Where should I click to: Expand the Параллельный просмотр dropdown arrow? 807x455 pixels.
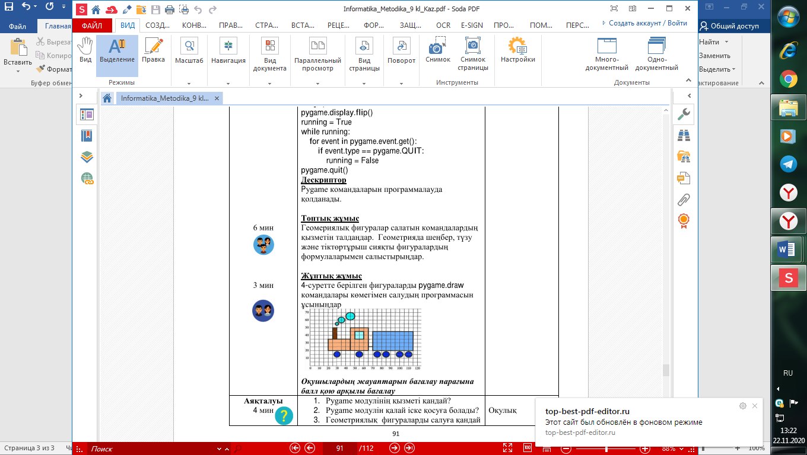pos(318,84)
